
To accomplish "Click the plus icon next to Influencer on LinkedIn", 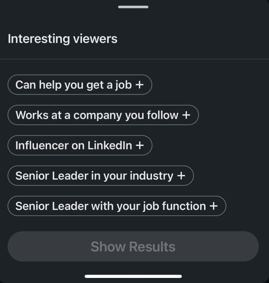I will (x=140, y=145).
